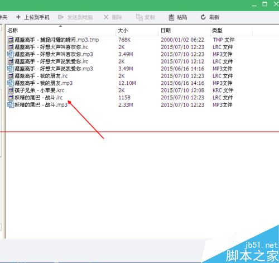The height and width of the screenshot is (263, 279).
Task: Click date 2015/07/10 12:12
Action: (x=182, y=61)
